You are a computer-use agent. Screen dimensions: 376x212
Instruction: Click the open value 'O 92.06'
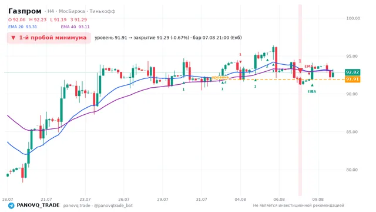[x=17, y=19]
